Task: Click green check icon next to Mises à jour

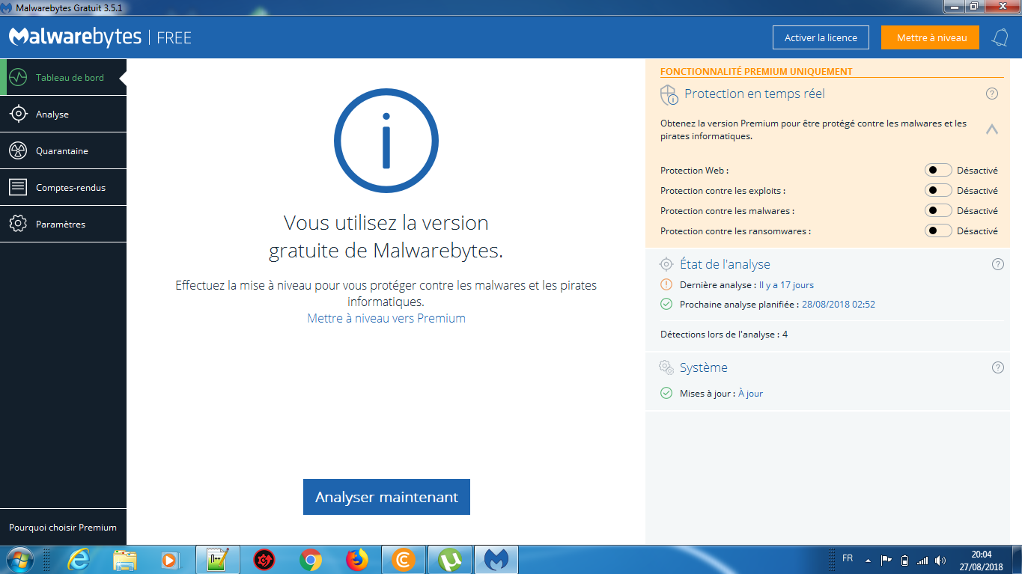Action: click(x=666, y=393)
